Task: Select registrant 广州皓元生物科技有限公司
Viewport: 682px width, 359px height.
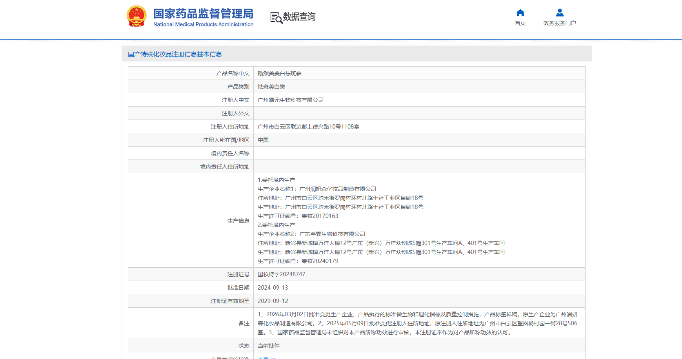Action: (291, 100)
